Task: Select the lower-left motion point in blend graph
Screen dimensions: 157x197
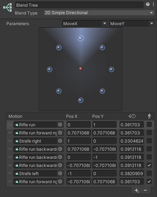Action: (x=59, y=91)
